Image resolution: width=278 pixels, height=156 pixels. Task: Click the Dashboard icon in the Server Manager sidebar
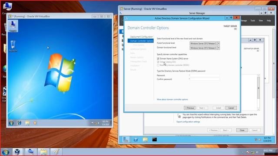tap(122, 32)
